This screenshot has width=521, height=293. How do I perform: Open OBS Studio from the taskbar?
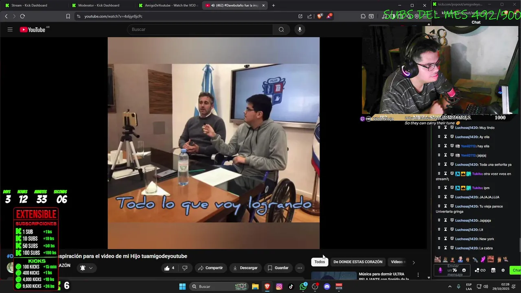315,286
